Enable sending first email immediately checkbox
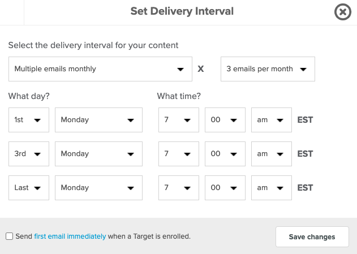Viewport: 357px width, 254px height. coord(9,236)
